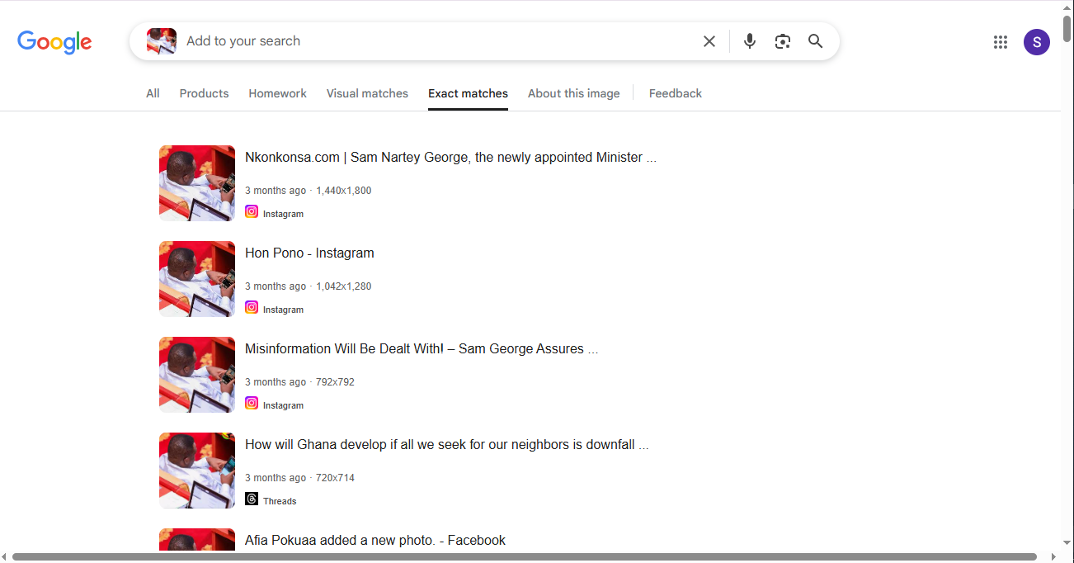Select the Exact matches tab
Viewport: 1074px width, 563px height.
click(x=468, y=93)
